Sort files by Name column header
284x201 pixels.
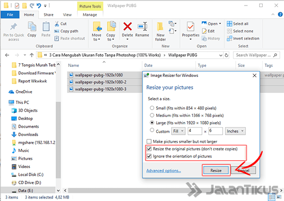pos(74,65)
